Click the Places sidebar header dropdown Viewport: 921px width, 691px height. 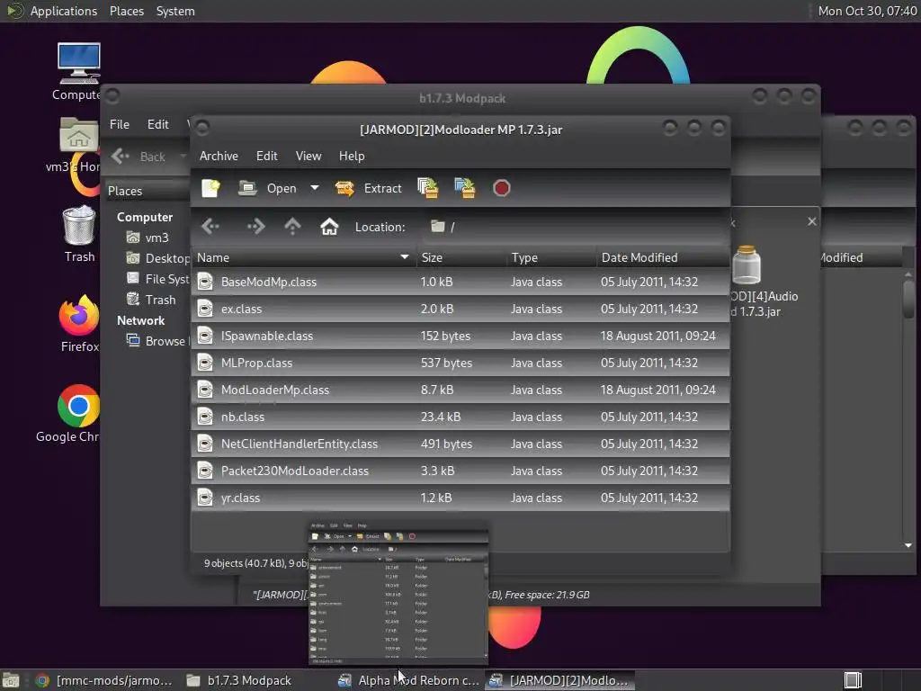coord(148,191)
